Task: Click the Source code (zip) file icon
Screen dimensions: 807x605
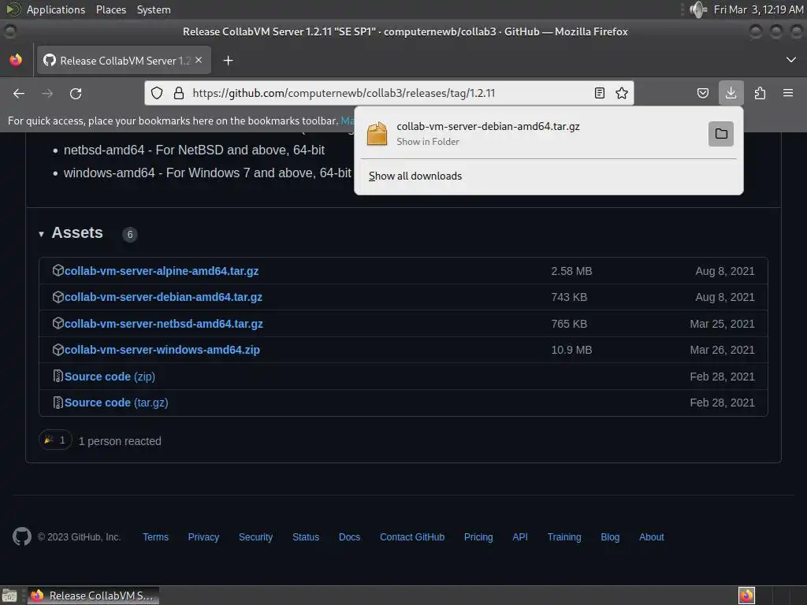Action: (58, 376)
